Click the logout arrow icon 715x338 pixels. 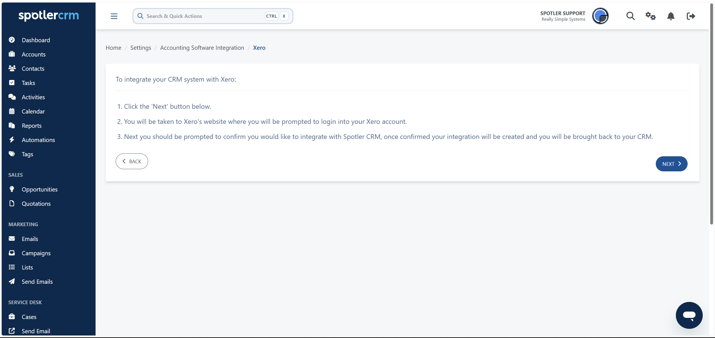click(691, 16)
